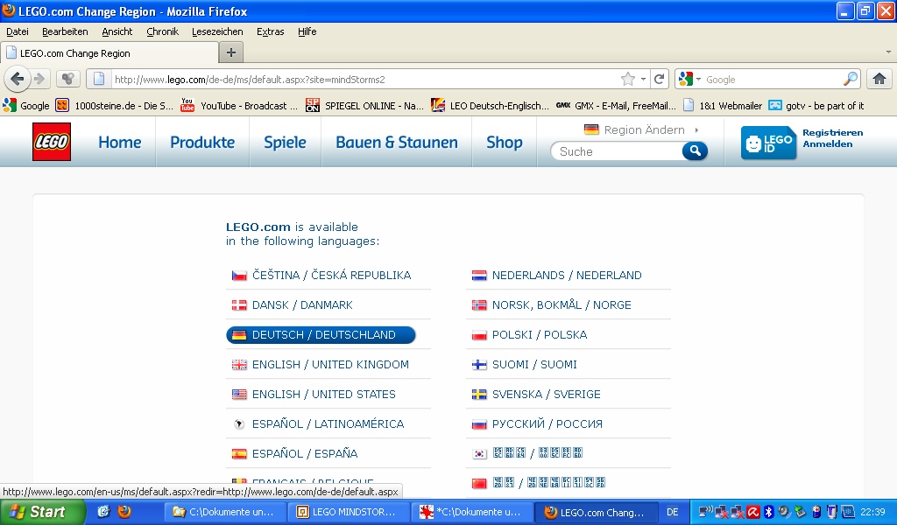Click the Google search input field
Screen dimensions: 897x525
(773, 80)
